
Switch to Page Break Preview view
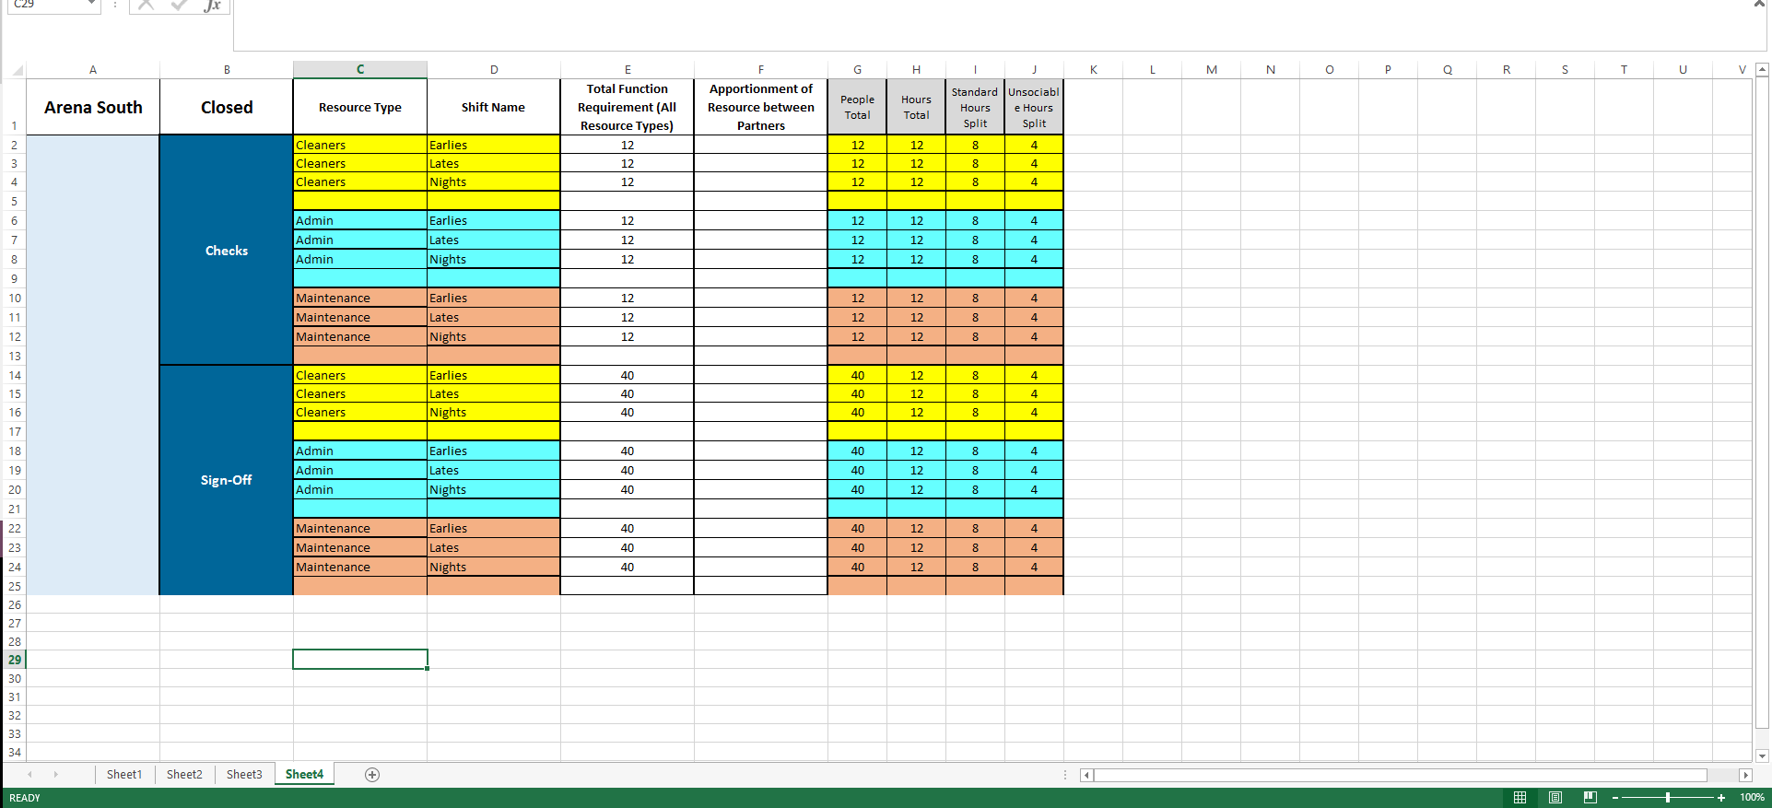[1590, 797]
